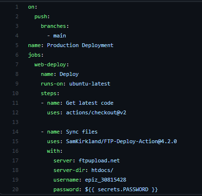
Task: Click the 'epiz_30815428' username value
Action: click(106, 180)
